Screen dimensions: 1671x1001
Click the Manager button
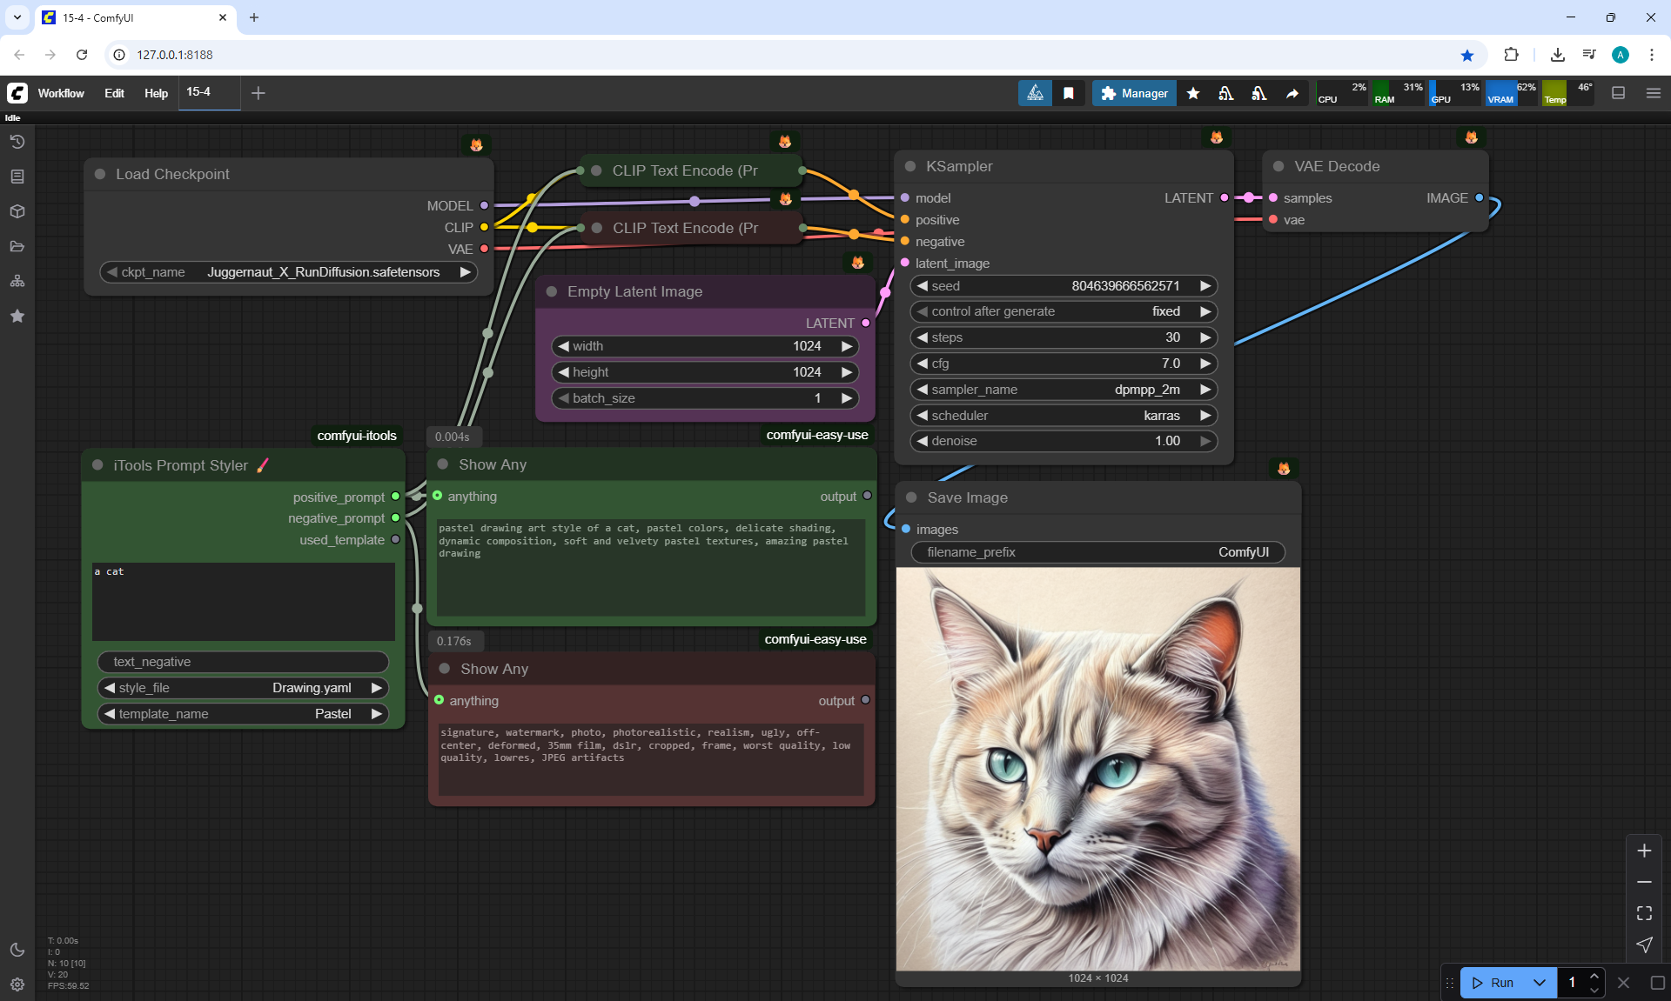[1134, 93]
